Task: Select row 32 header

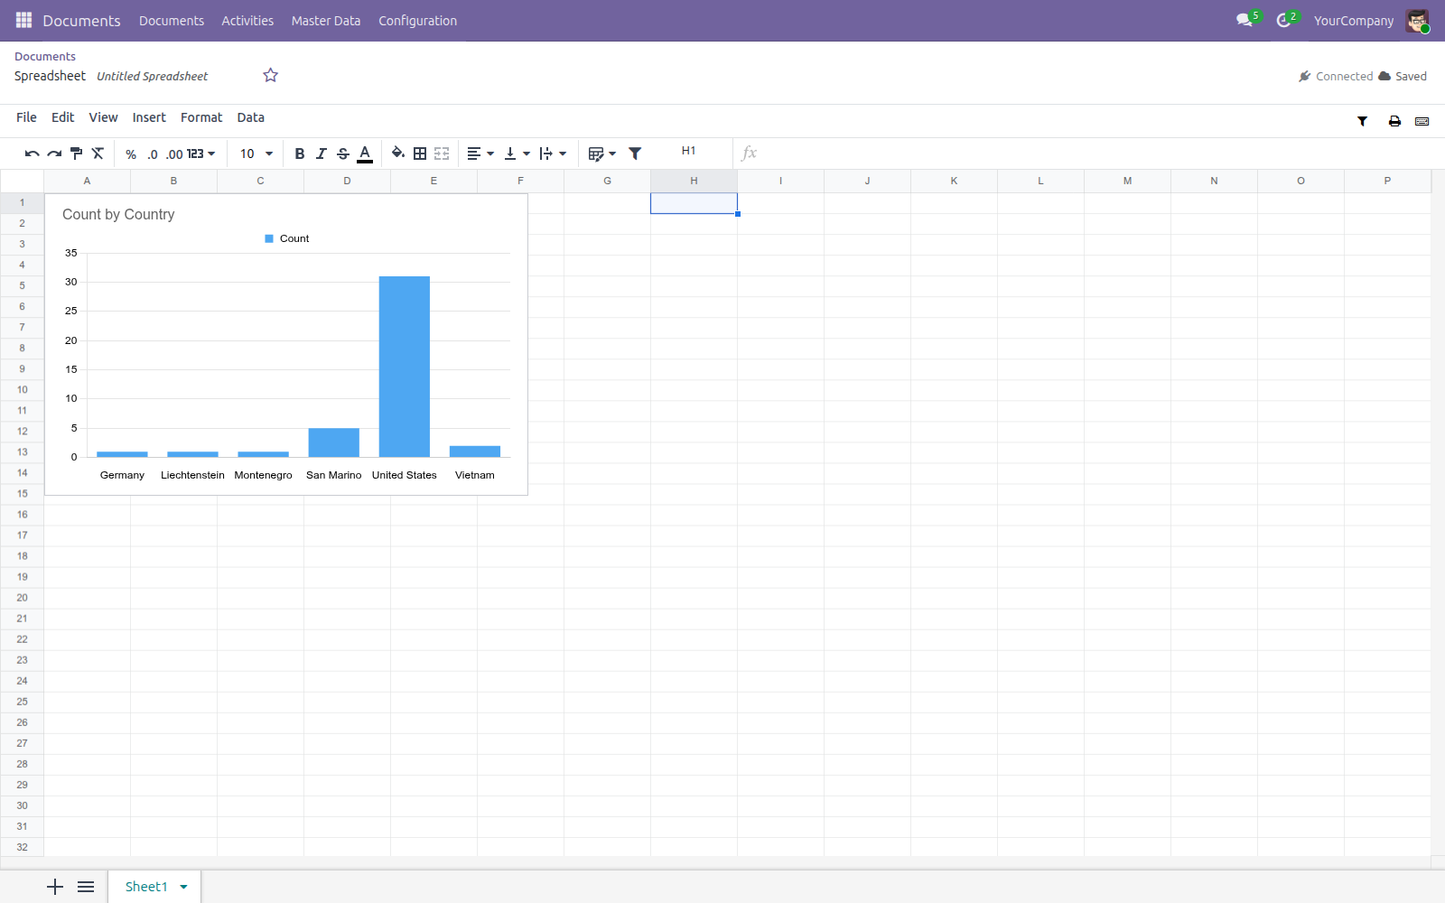Action: [22, 847]
